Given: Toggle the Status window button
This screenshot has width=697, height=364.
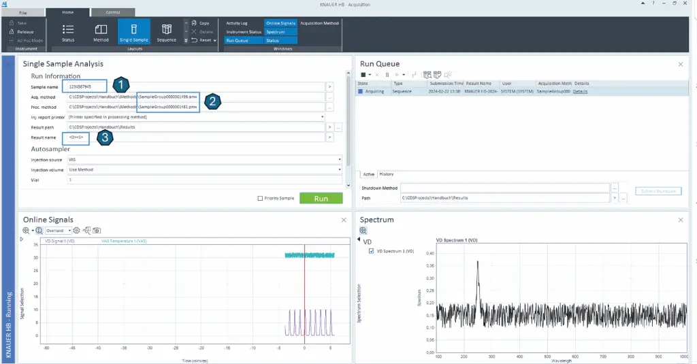Looking at the screenshot, I should point(280,40).
